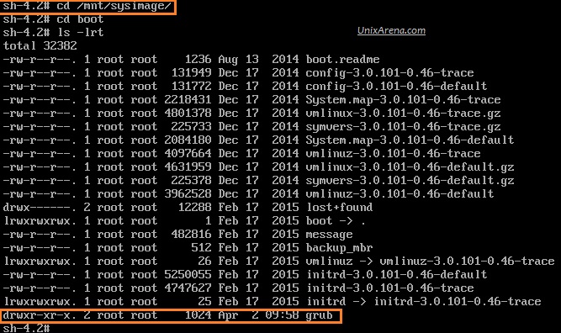
Task: Click file size 131772
Action: tap(192, 87)
